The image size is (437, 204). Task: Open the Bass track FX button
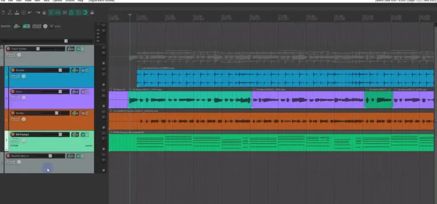[x=85, y=92]
